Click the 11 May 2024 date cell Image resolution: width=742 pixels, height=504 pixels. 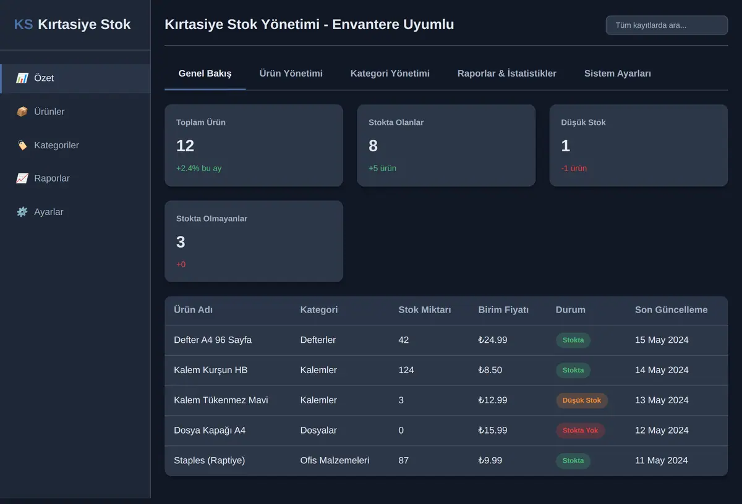click(x=662, y=461)
